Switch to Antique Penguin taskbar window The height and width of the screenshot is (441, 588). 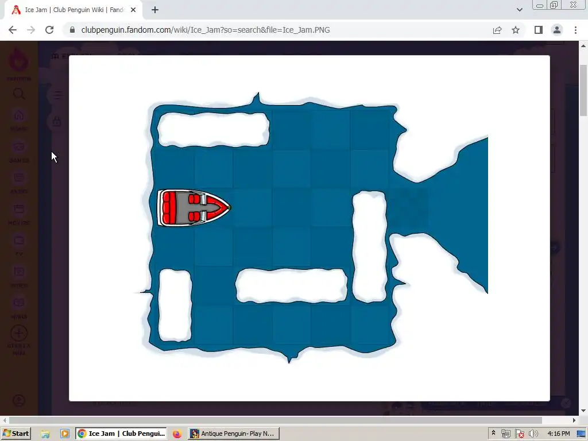click(234, 434)
